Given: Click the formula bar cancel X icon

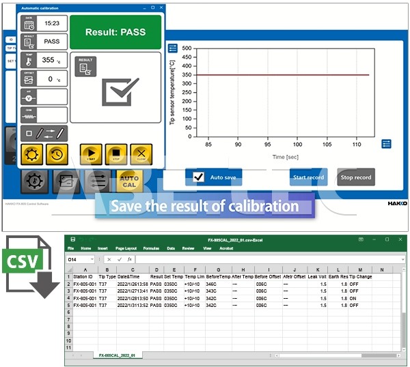Looking at the screenshot, I should (x=109, y=259).
